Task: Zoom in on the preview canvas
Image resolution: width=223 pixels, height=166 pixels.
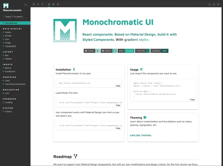Action: coord(34,4)
